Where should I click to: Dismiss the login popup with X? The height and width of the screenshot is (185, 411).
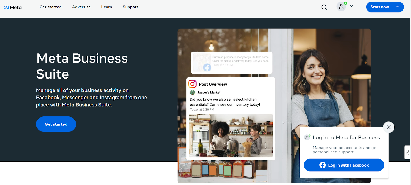point(389,127)
